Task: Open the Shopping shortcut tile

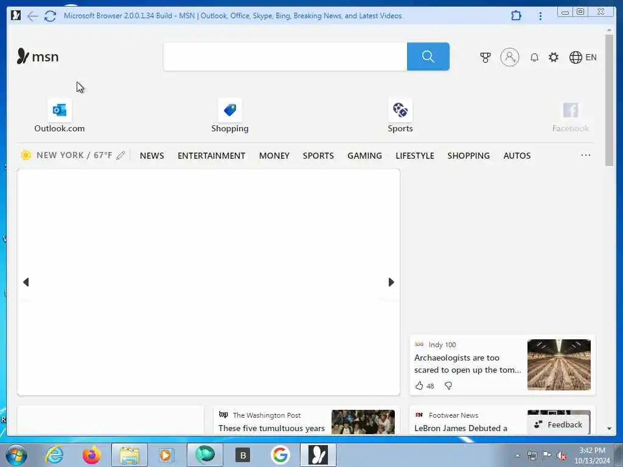Action: click(x=229, y=116)
